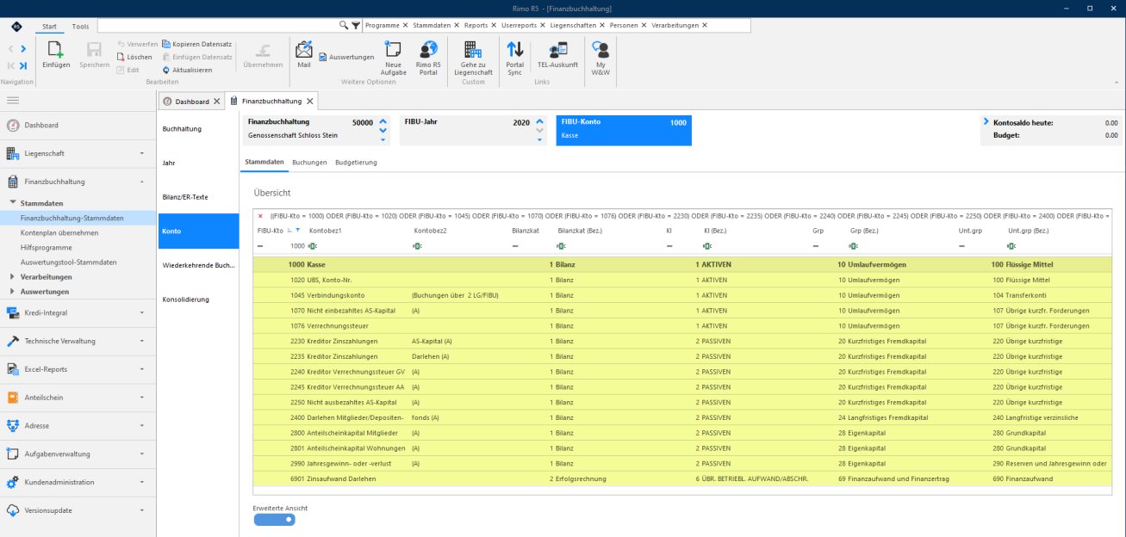Viewport: 1126px width, 537px height.
Task: Open the Tools ribbon tab
Action: [80, 27]
